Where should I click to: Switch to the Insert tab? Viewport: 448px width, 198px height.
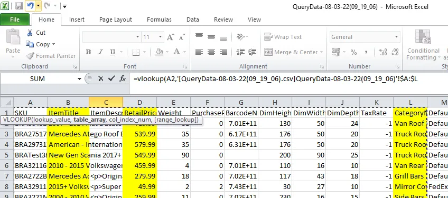(x=77, y=19)
